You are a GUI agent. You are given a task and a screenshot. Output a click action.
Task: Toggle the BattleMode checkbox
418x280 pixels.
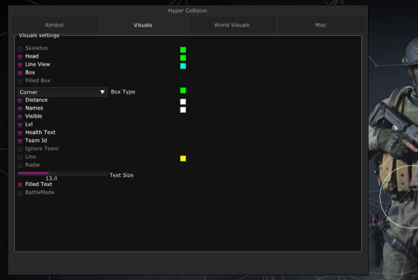point(20,193)
